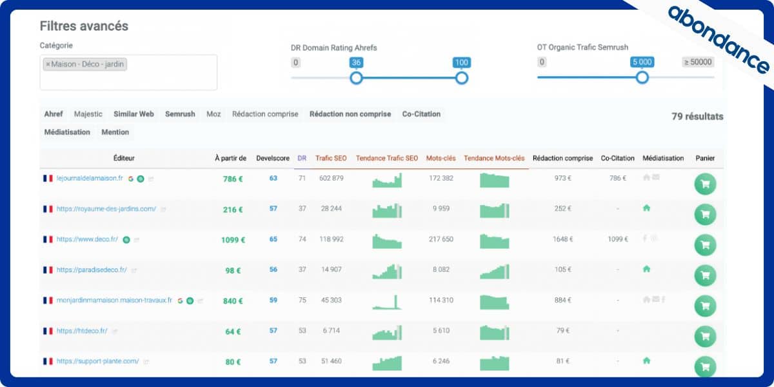The height and width of the screenshot is (387, 774).
Task: Click the cart button in the paradisedeco.fr row
Action: click(x=705, y=275)
